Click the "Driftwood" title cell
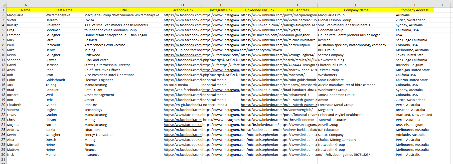This screenshot has height=164, width=453. click(123, 55)
